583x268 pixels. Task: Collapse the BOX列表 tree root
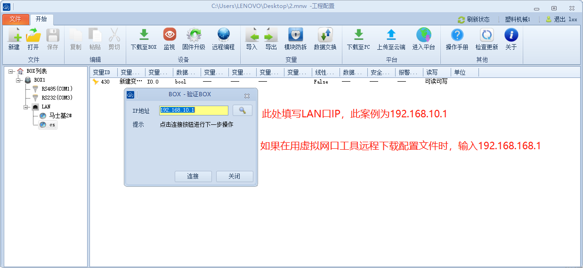[x=11, y=71]
